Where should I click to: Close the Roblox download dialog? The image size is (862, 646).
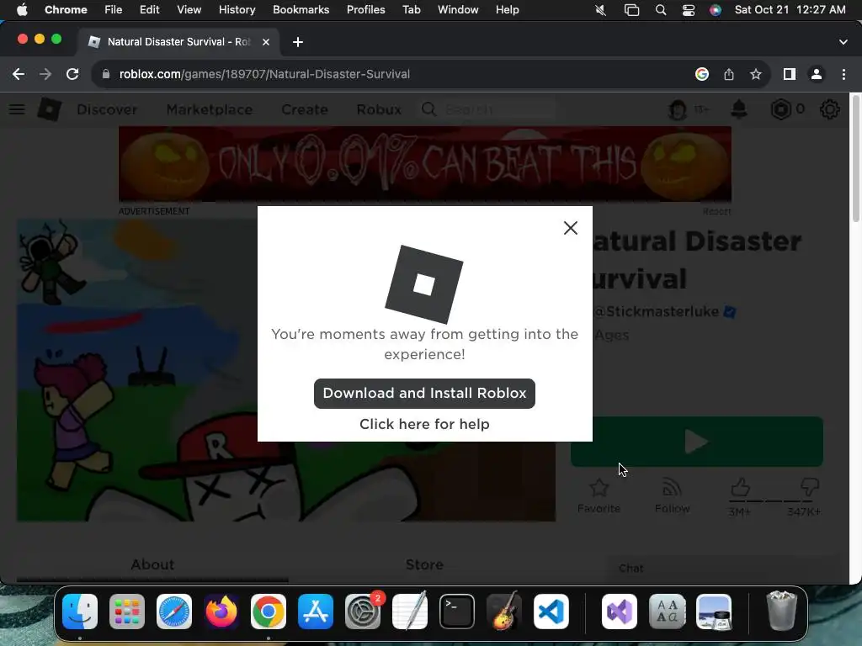coord(571,228)
